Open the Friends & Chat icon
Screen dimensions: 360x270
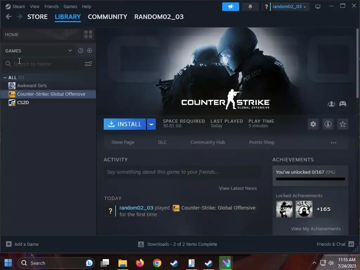click(x=351, y=244)
